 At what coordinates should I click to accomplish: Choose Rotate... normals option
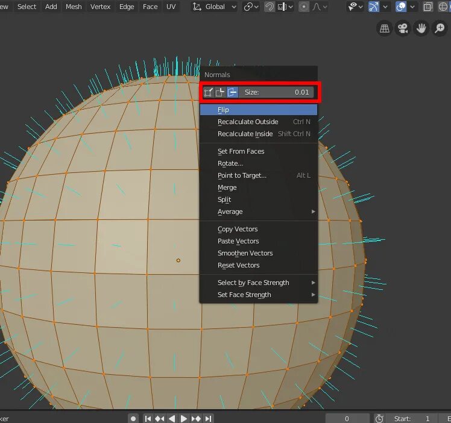click(259, 163)
